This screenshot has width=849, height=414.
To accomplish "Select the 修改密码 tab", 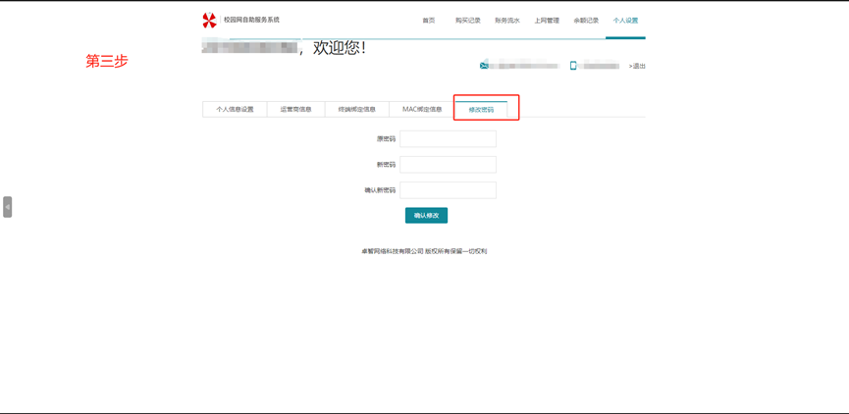I will pos(481,110).
